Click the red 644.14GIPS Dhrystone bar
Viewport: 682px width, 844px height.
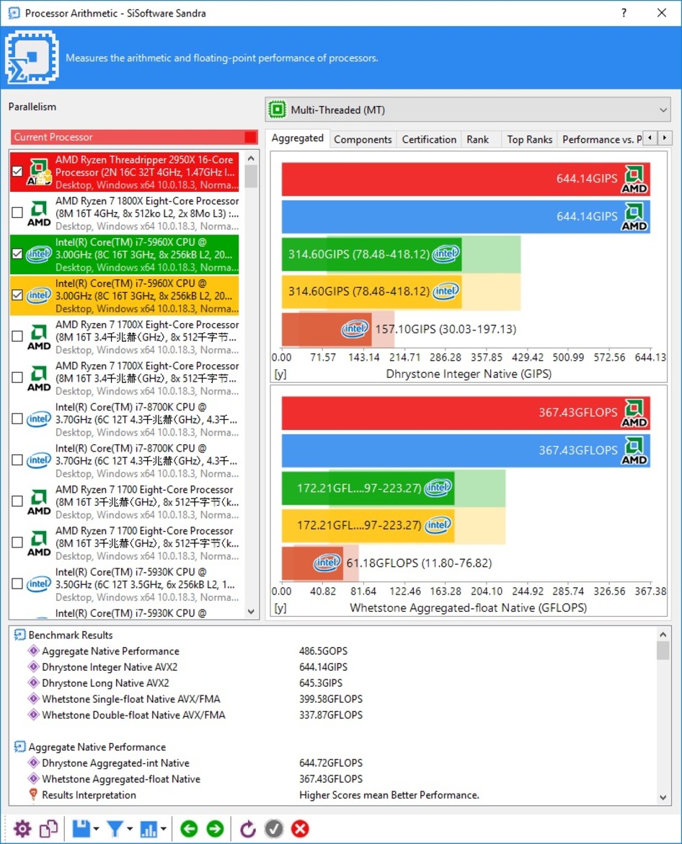coord(466,179)
